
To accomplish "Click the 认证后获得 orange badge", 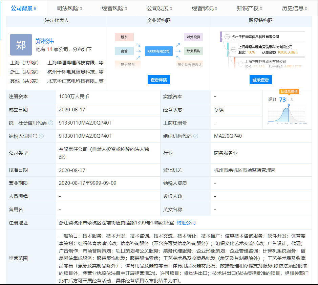I will pyautogui.click(x=289, y=92).
